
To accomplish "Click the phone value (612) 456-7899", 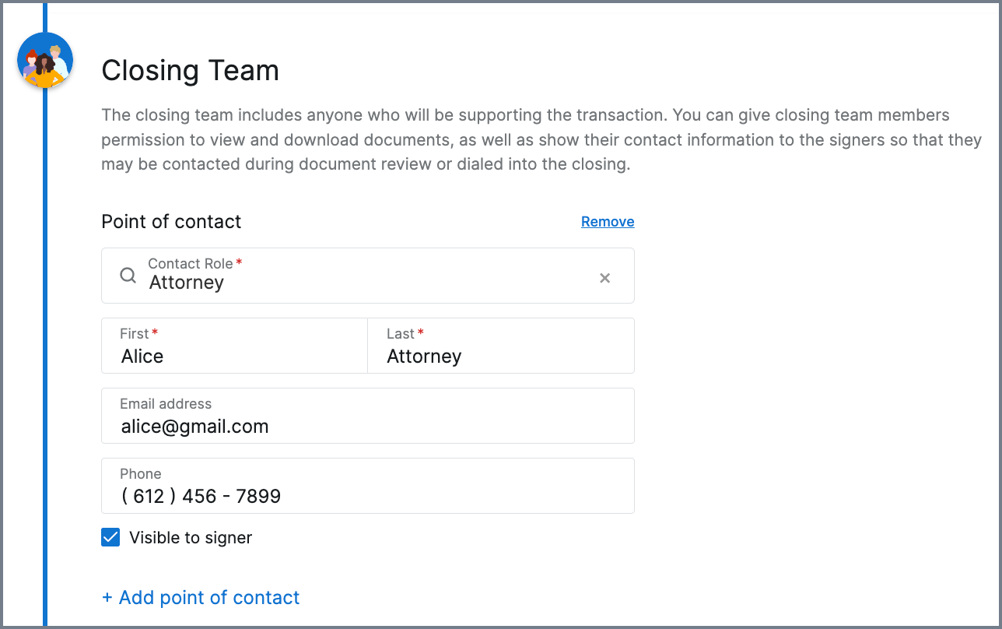I will 201,497.
